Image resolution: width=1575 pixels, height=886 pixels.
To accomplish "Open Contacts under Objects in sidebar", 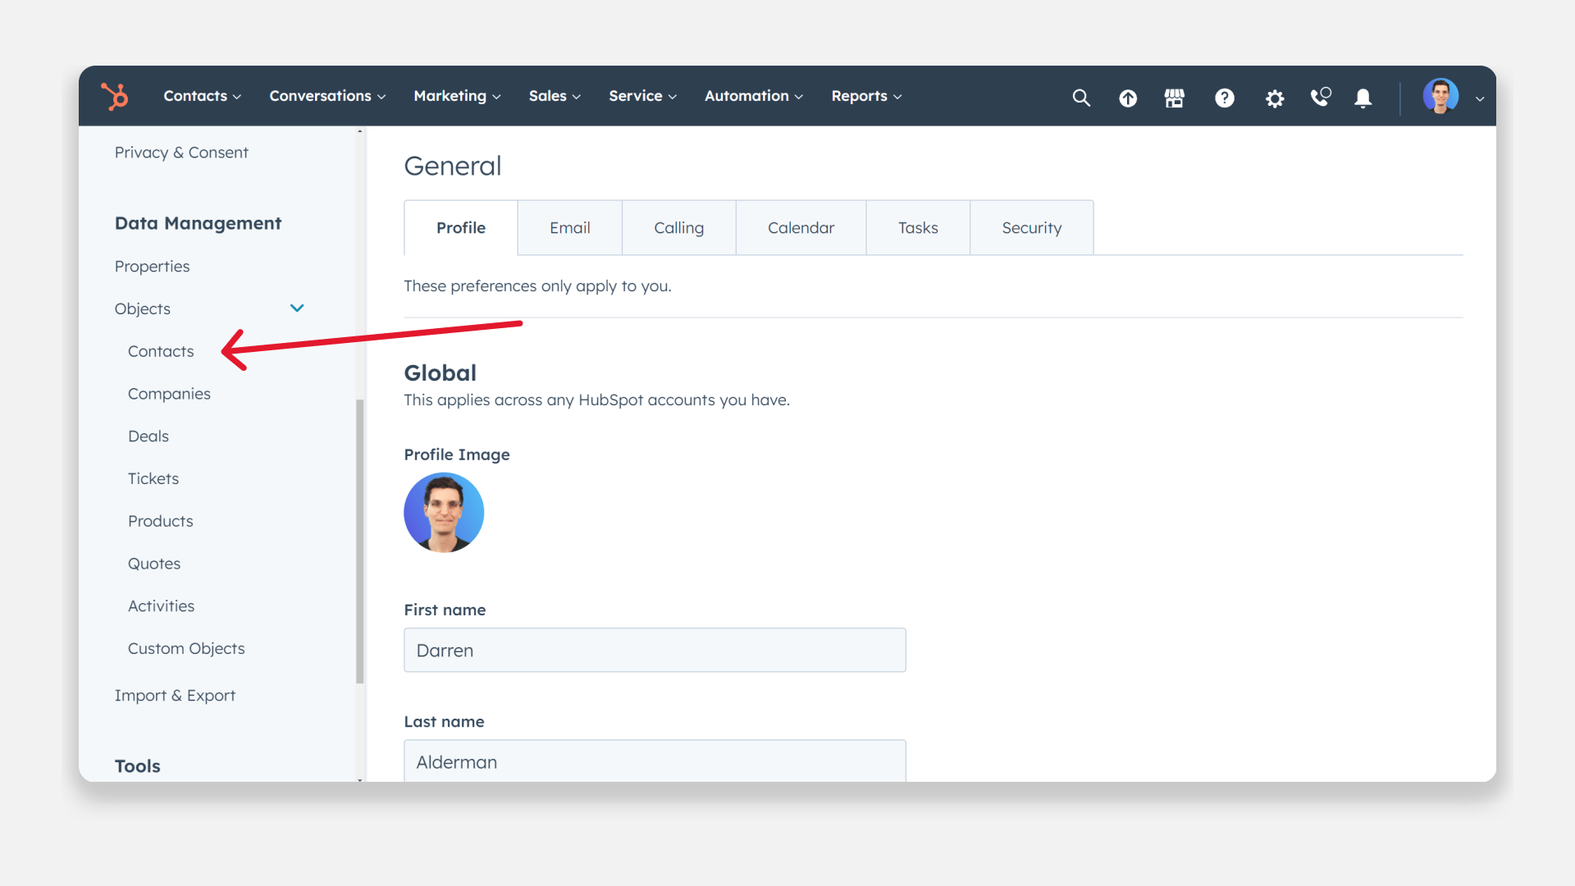I will [x=161, y=351].
